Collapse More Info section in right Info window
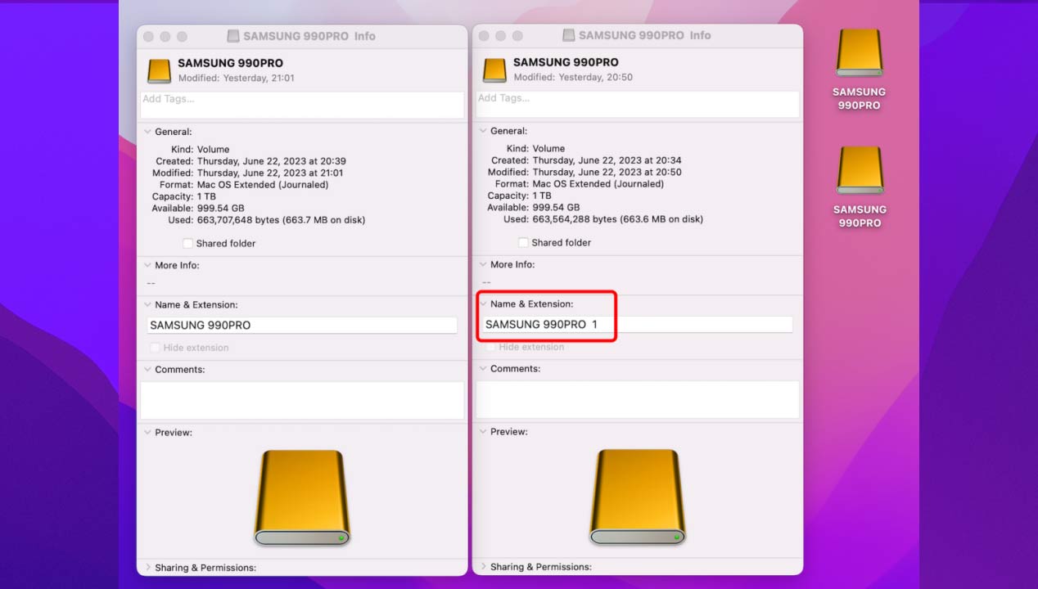This screenshot has height=589, width=1038. (x=483, y=264)
